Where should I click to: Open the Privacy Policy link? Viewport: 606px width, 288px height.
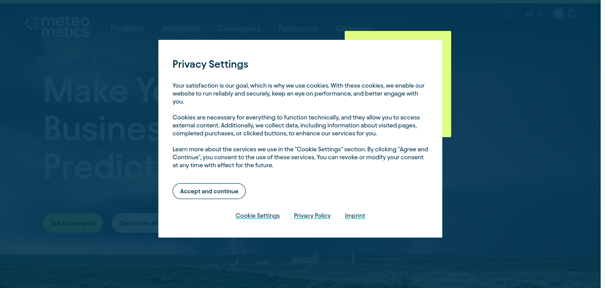click(312, 216)
